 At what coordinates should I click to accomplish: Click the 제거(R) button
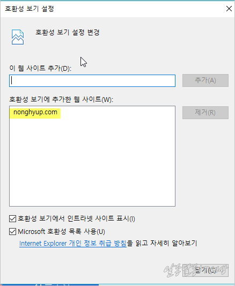(x=205, y=113)
